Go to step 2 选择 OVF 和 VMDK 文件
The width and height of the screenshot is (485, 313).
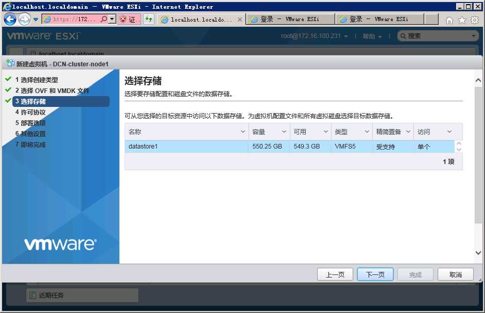53,91
